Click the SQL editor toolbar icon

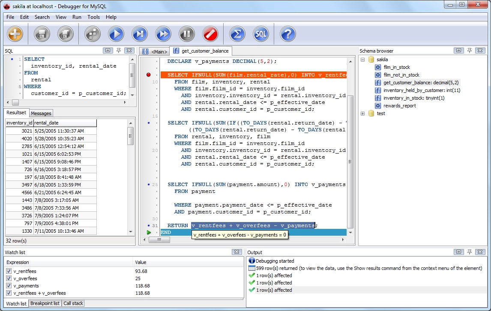point(260,34)
